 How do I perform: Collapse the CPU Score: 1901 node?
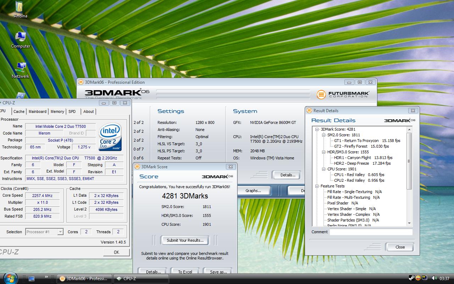(324, 169)
